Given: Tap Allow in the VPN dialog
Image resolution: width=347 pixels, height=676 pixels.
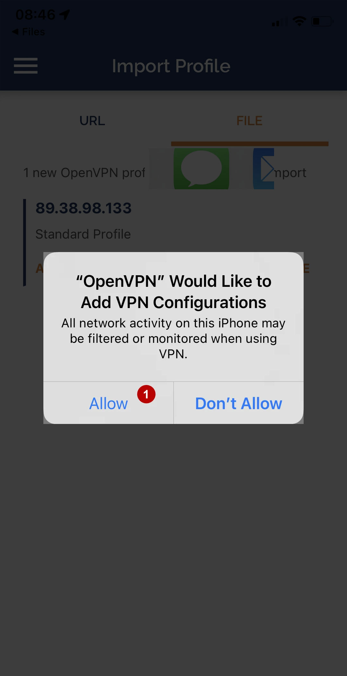Looking at the screenshot, I should point(109,403).
